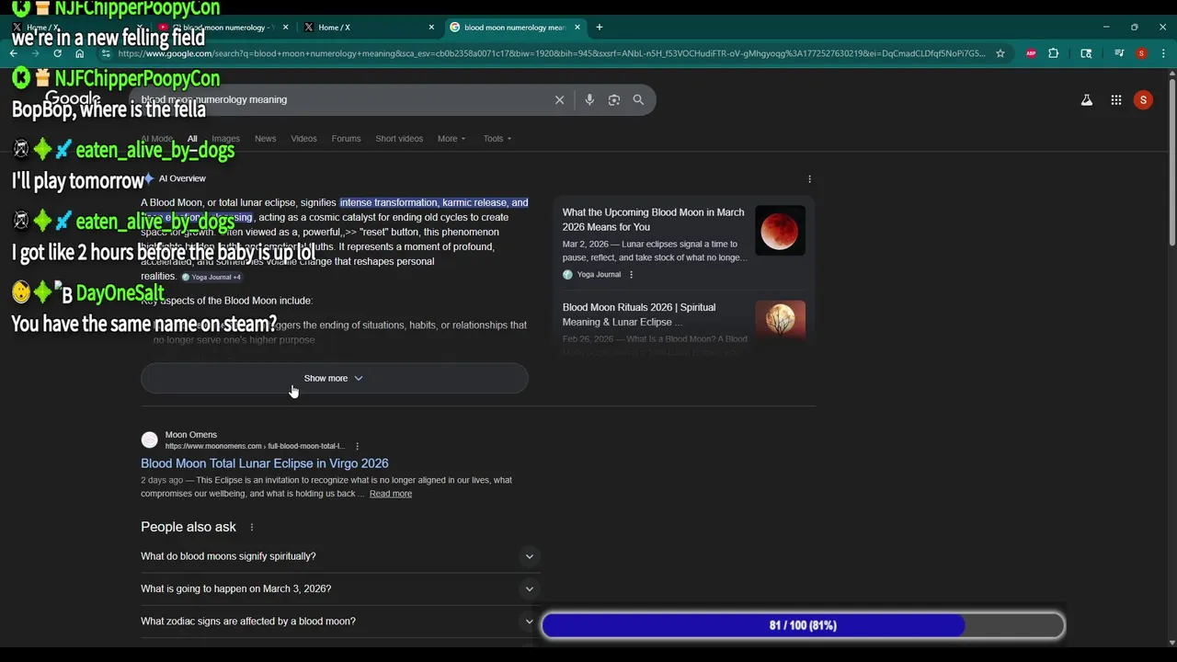The width and height of the screenshot is (1177, 662).
Task: Click the "2 days ago" result date text
Action: pos(162,480)
